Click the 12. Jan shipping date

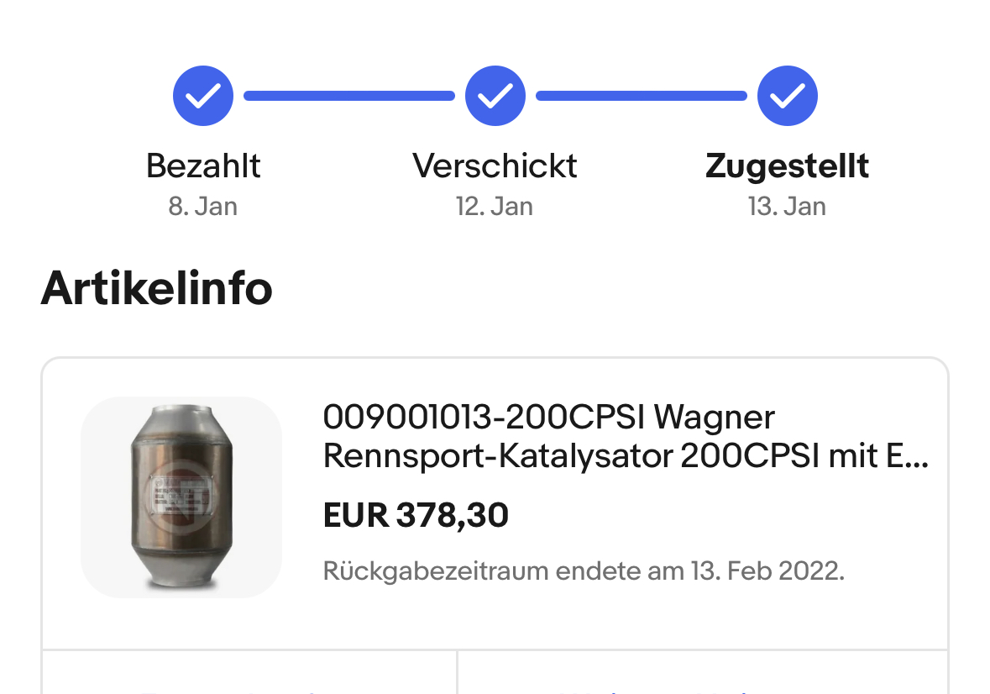[495, 207]
